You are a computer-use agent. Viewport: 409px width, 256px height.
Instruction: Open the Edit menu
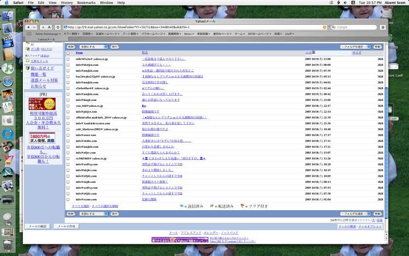click(x=41, y=2)
